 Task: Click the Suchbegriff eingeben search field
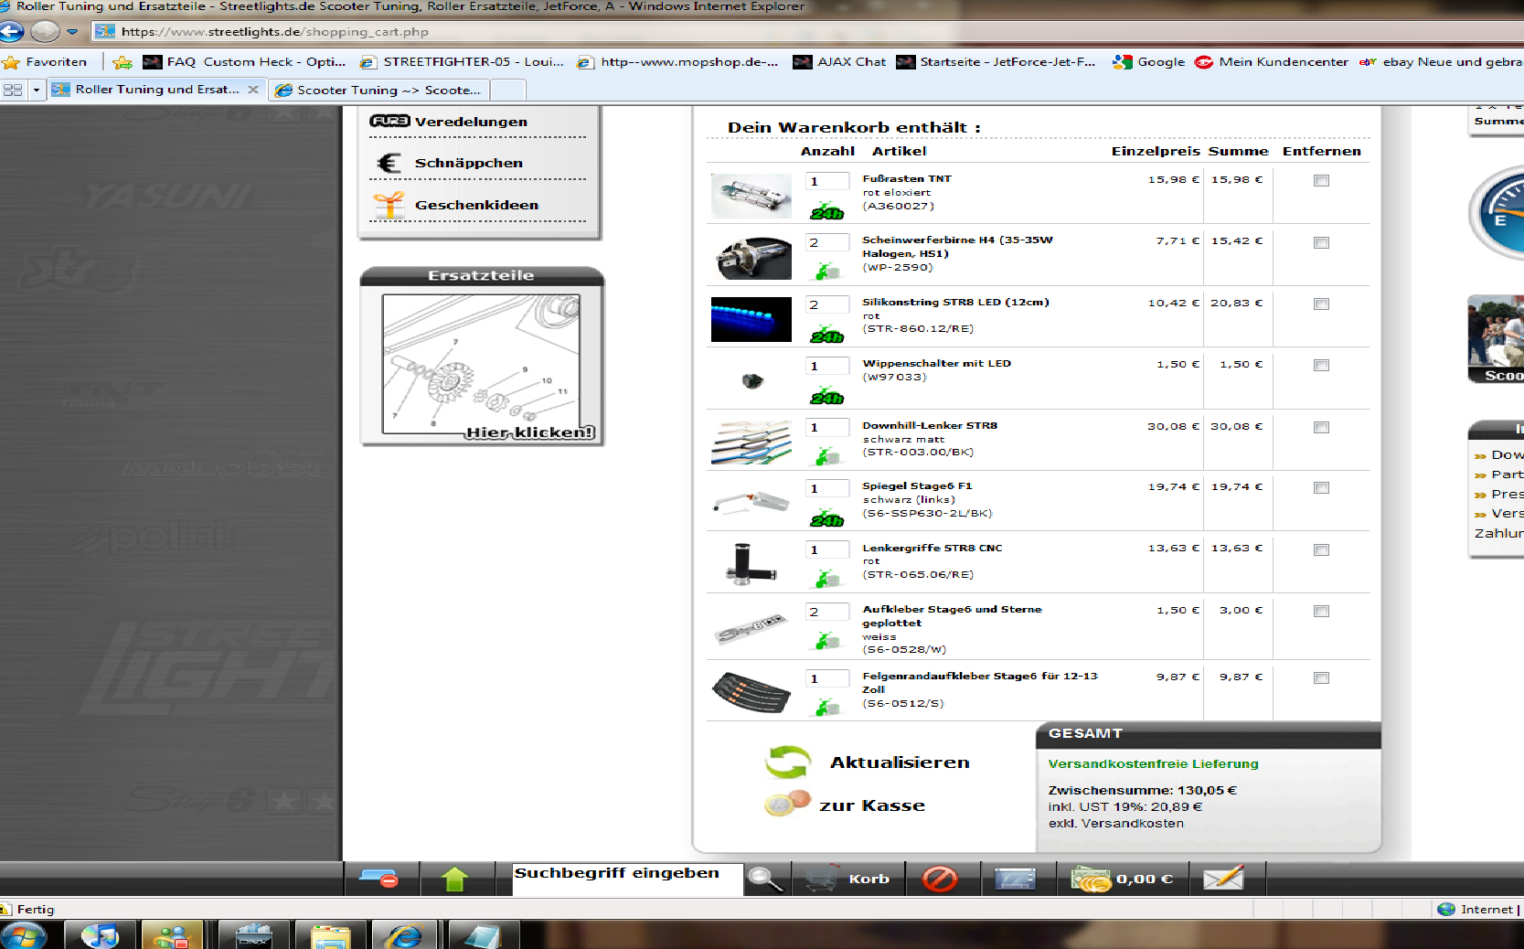point(626,879)
